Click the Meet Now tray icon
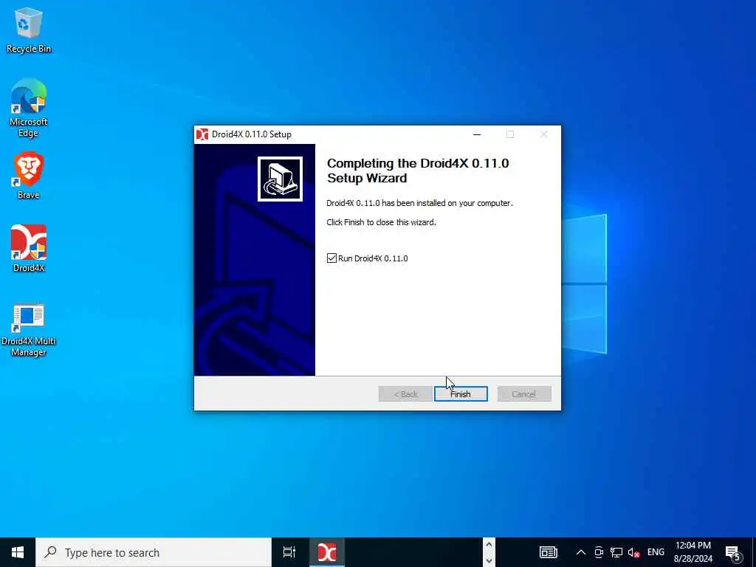Image resolution: width=756 pixels, height=567 pixels. click(x=599, y=552)
